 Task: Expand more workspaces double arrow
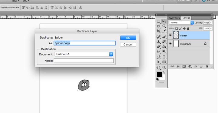tap(196, 1)
